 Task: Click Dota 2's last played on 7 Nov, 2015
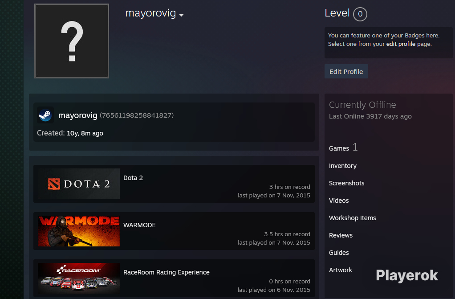(x=274, y=195)
